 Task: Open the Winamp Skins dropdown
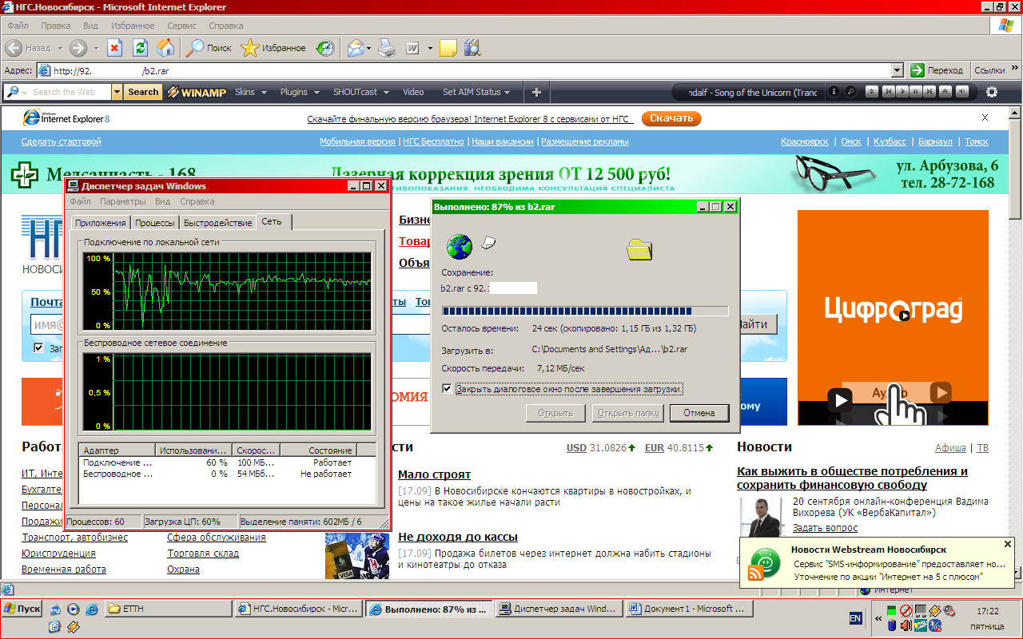[x=249, y=92]
